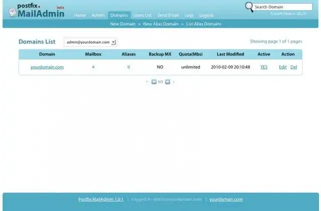Click the Domain column header
The height and width of the screenshot is (211, 321).
[x=47, y=54]
